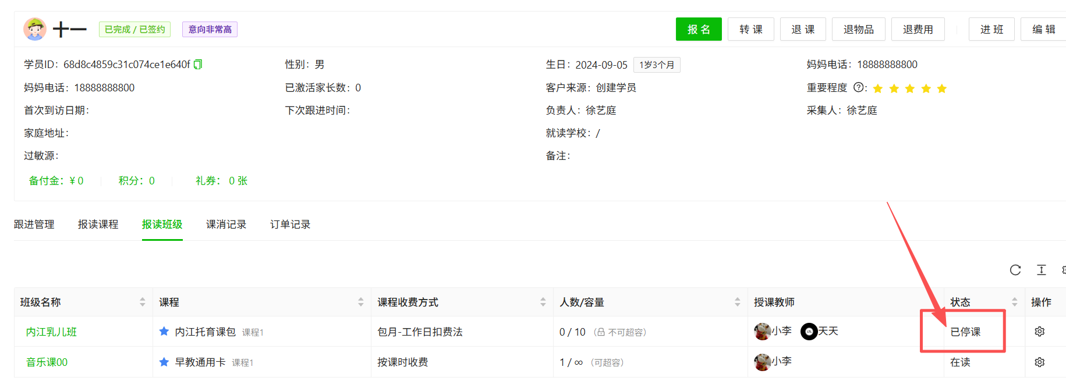This screenshot has height=381, width=1066.
Task: Set importance rating to the fifth star
Action: point(941,88)
